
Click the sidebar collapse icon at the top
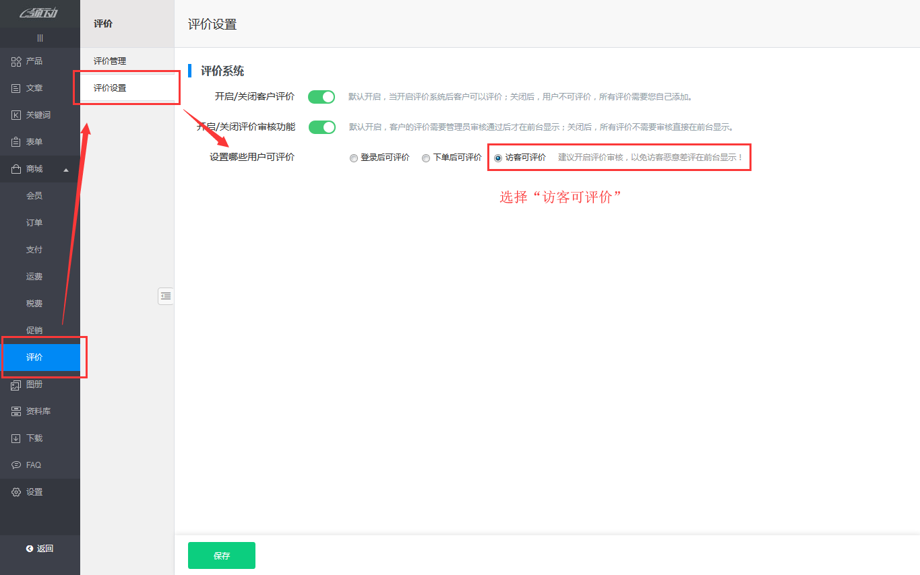point(39,38)
